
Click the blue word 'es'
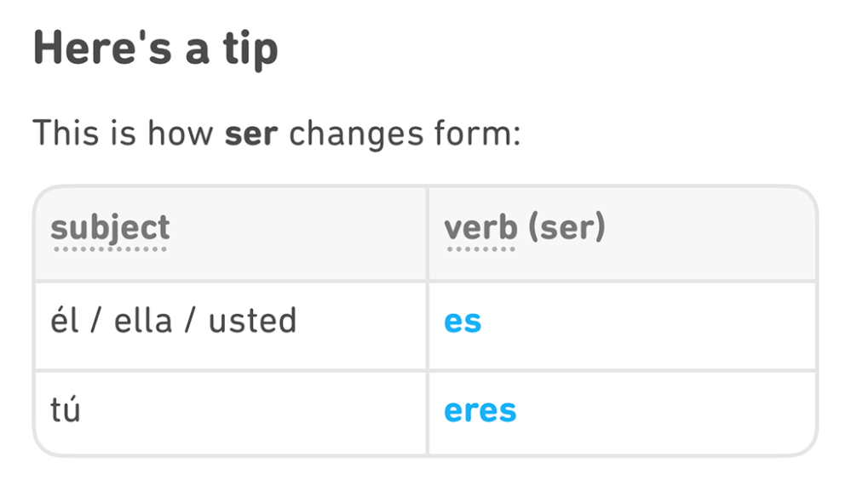click(463, 322)
